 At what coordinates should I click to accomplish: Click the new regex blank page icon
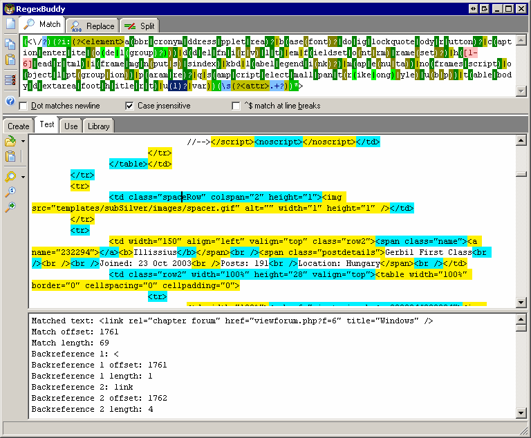coord(10,23)
